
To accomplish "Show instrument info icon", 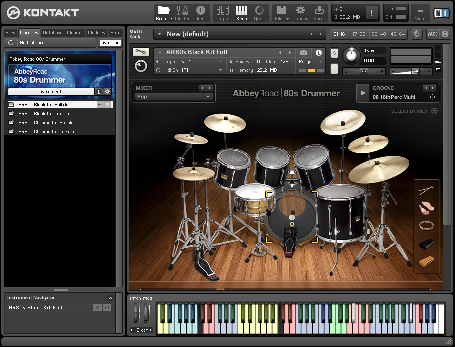I will pyautogui.click(x=319, y=52).
